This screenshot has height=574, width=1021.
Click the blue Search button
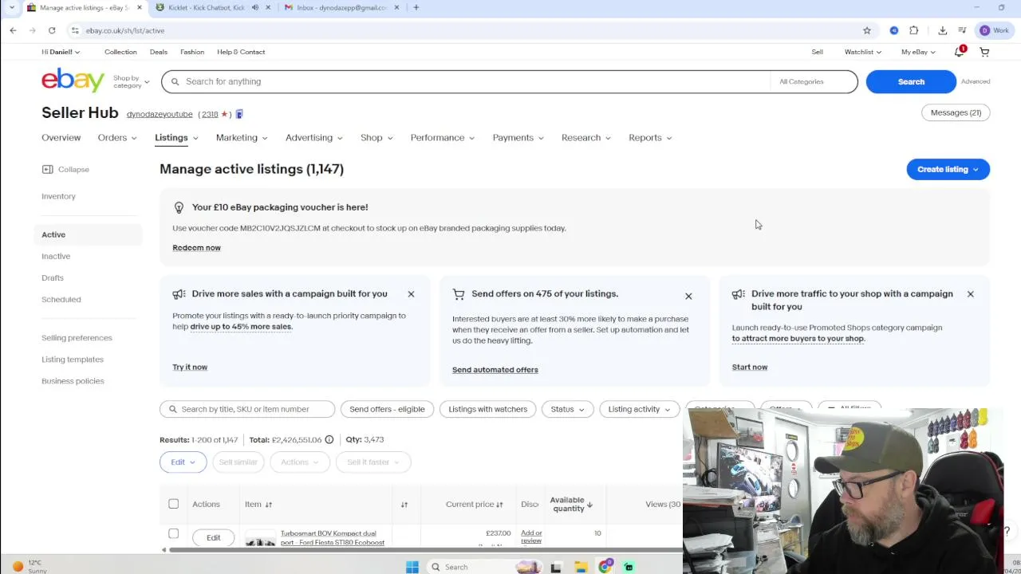pos(911,81)
